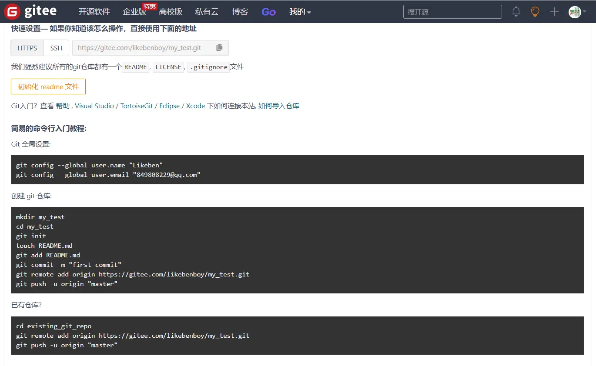Viewport: 596px width, 366px height.
Task: Open the 如何导入仓库 link
Action: pyautogui.click(x=278, y=106)
